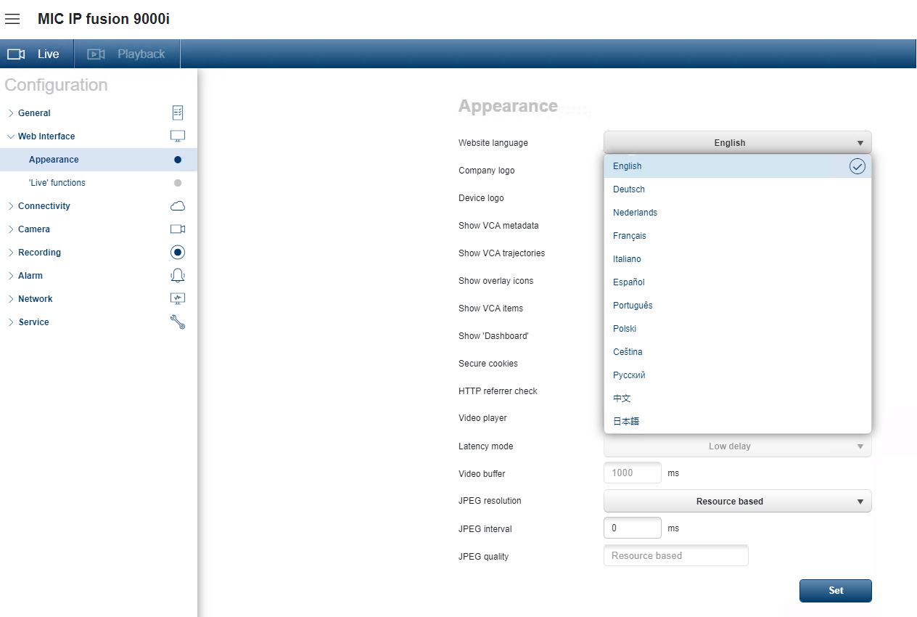Click the checkmark next to English

pos(858,166)
